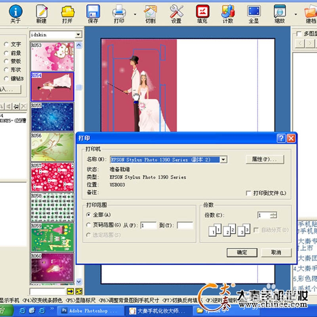Screen dimensions: 317x317
Task: Click the 打开 (Open) folder icon
Action: [67, 14]
